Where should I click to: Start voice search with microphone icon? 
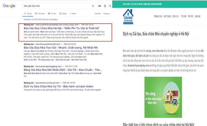click(x=105, y=6)
